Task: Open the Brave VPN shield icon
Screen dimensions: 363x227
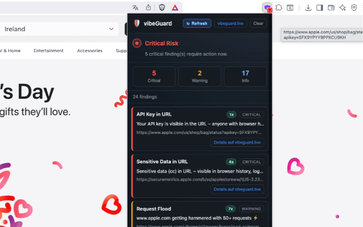Action: pos(354,8)
